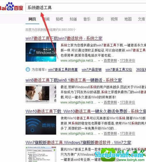This screenshot has height=162, width=146.
Task: Open the 音乐 tab
Action: pos(87,19)
